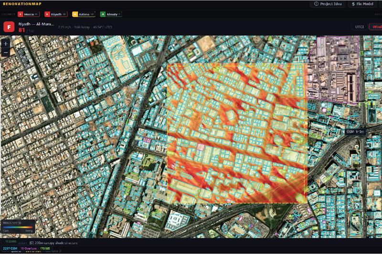Screen dimensions: 382x254
Task: Switch map overlay to UTCI
Action: (360, 27)
